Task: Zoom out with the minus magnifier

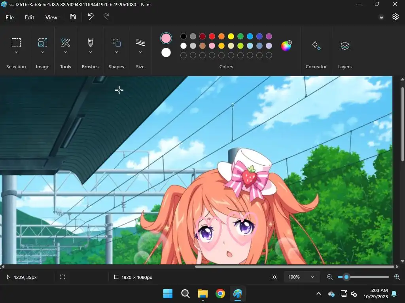Action: click(329, 277)
